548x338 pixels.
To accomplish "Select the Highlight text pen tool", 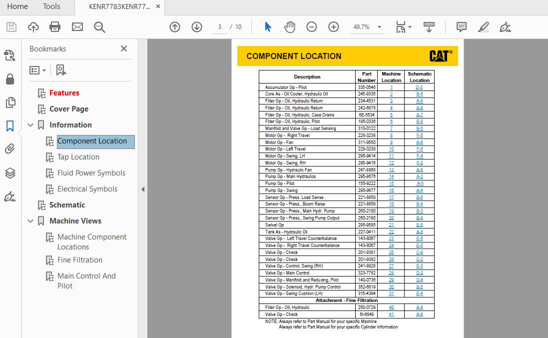I will coord(484,27).
